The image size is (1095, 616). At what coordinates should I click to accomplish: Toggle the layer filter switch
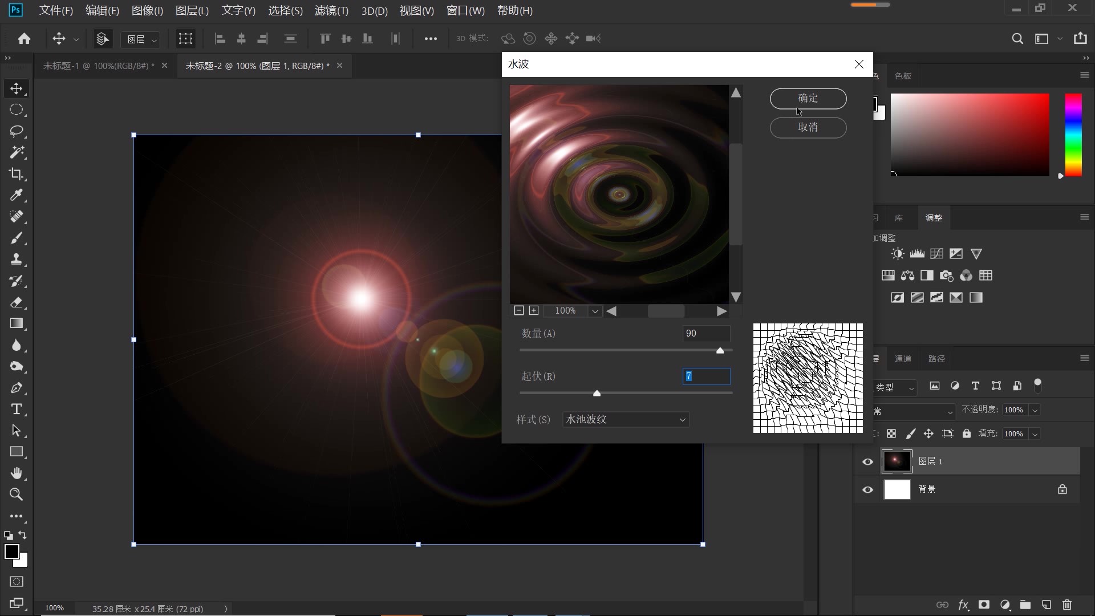point(1037,385)
